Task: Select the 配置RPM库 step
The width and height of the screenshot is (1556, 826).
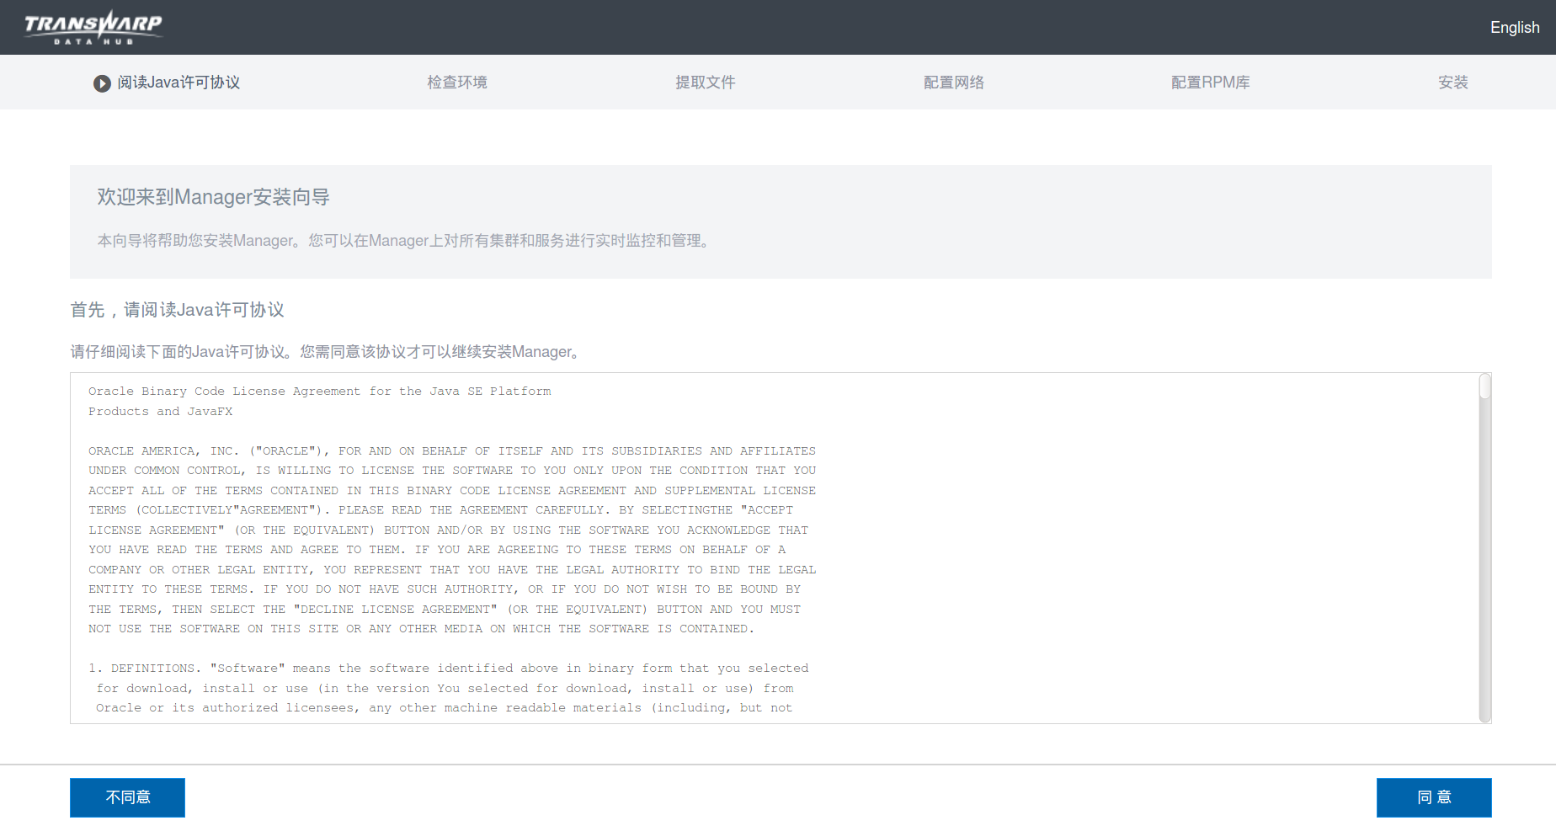Action: [1211, 83]
